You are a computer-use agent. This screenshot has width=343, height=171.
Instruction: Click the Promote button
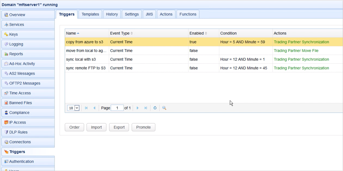tap(143, 127)
